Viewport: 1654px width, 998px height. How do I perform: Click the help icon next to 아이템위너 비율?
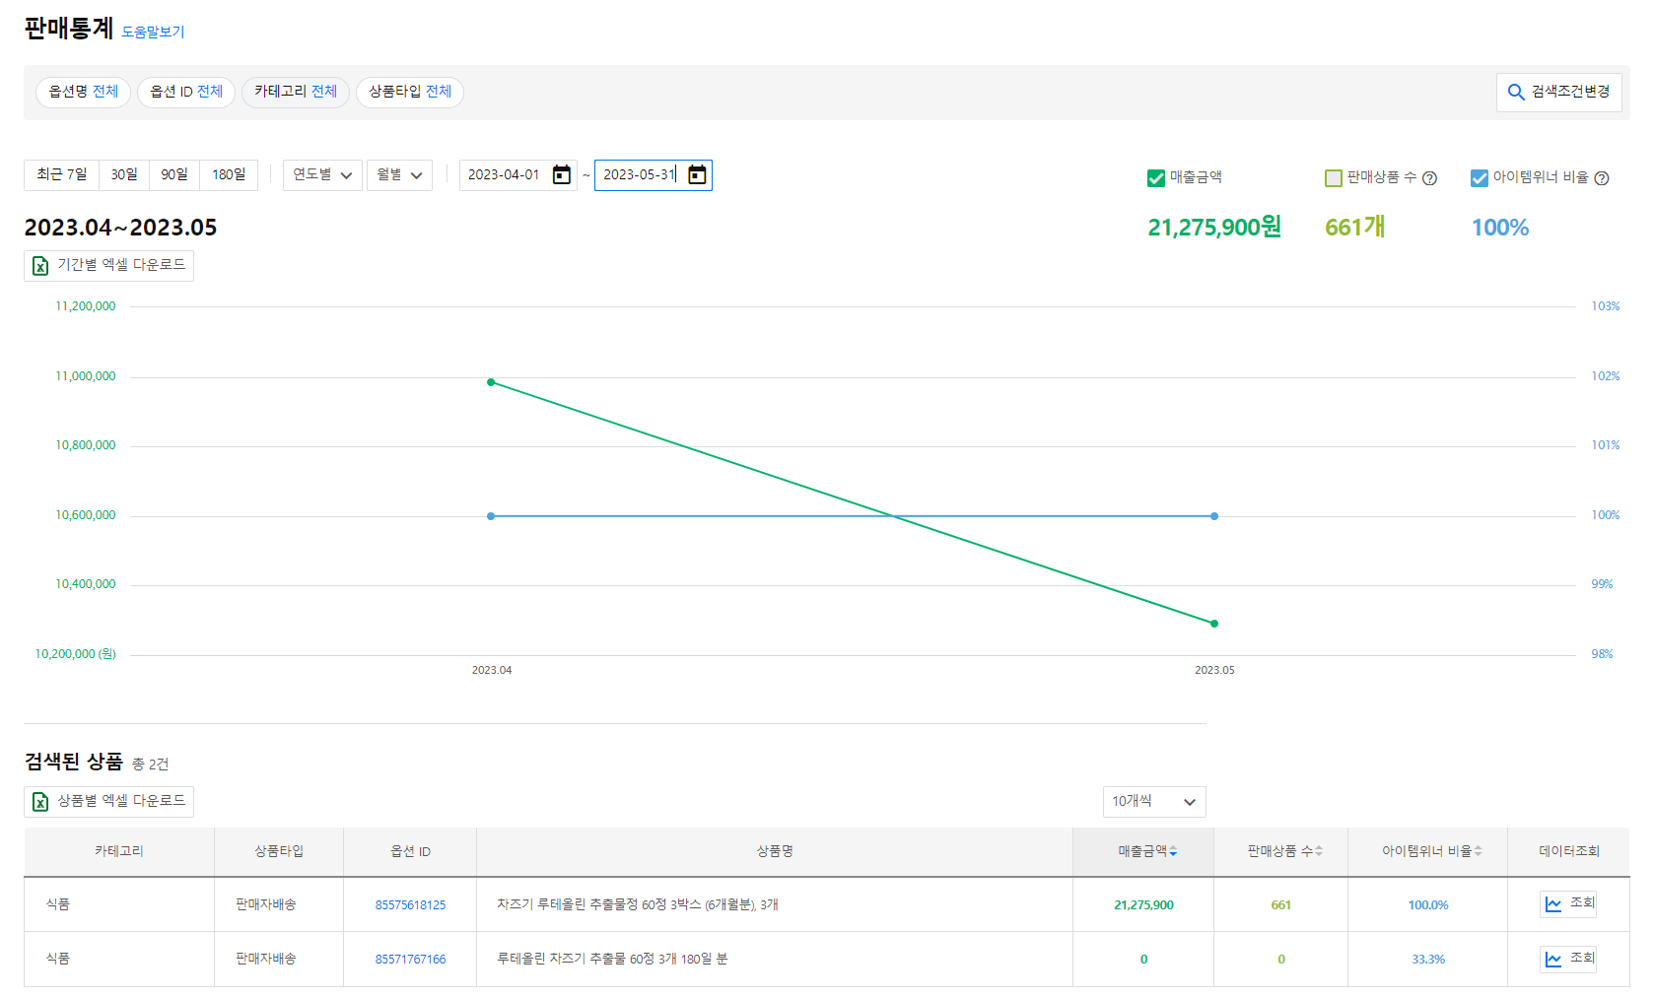pyautogui.click(x=1603, y=178)
